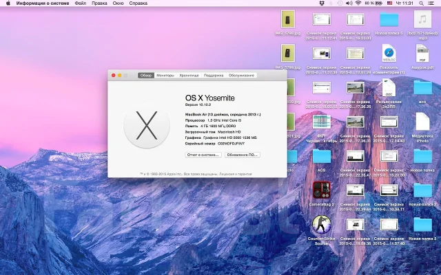The image size is (441, 275).
Task: Click the Отчет о системе... button
Action: [203, 155]
